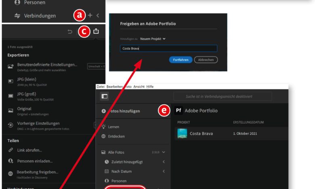Viewport: 315px width, 189px height.
Task: Collapse Verbindungen with the chevron arrow
Action: tap(98, 15)
